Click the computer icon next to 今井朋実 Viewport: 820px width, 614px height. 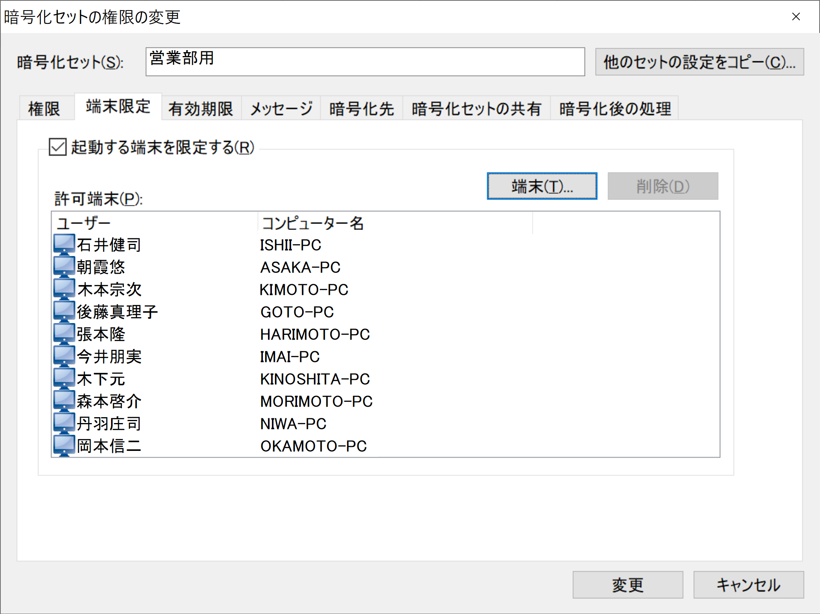[x=64, y=356]
